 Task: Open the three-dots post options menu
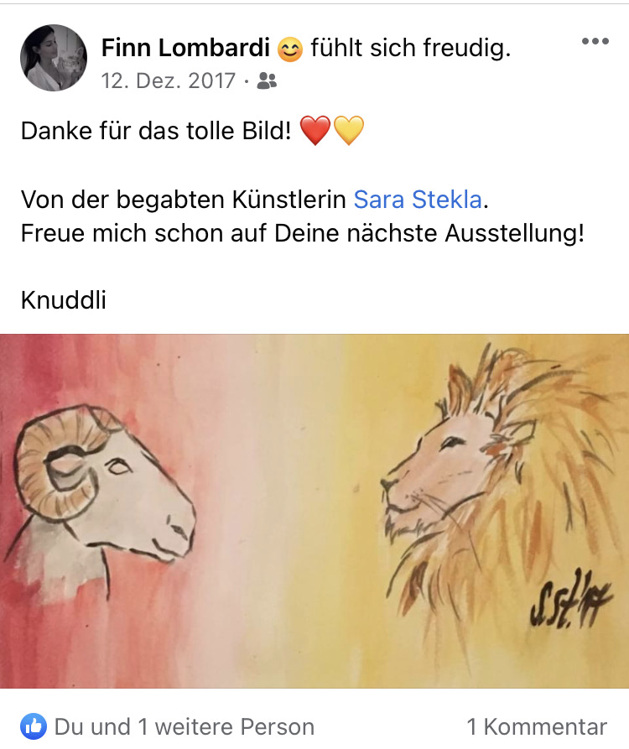click(x=595, y=42)
